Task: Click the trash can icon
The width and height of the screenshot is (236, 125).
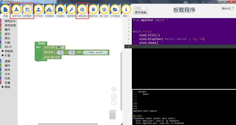Action: point(112,115)
